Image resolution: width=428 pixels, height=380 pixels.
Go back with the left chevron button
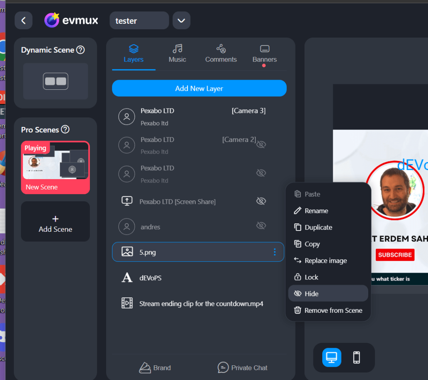pyautogui.click(x=23, y=20)
